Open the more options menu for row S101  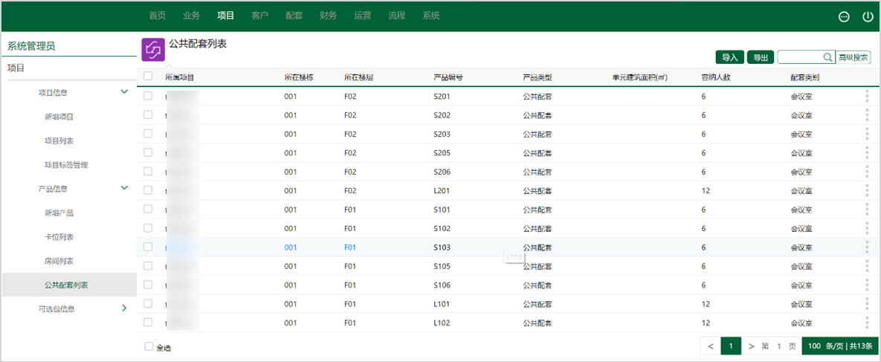[x=867, y=210]
